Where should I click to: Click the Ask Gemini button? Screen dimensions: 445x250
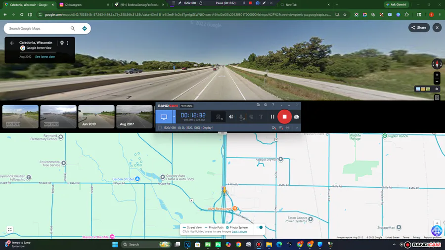(396, 4)
